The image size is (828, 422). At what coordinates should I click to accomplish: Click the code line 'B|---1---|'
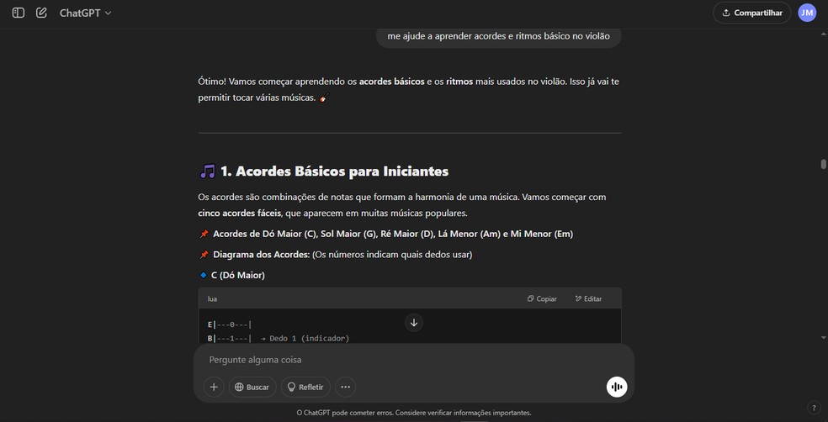point(230,338)
